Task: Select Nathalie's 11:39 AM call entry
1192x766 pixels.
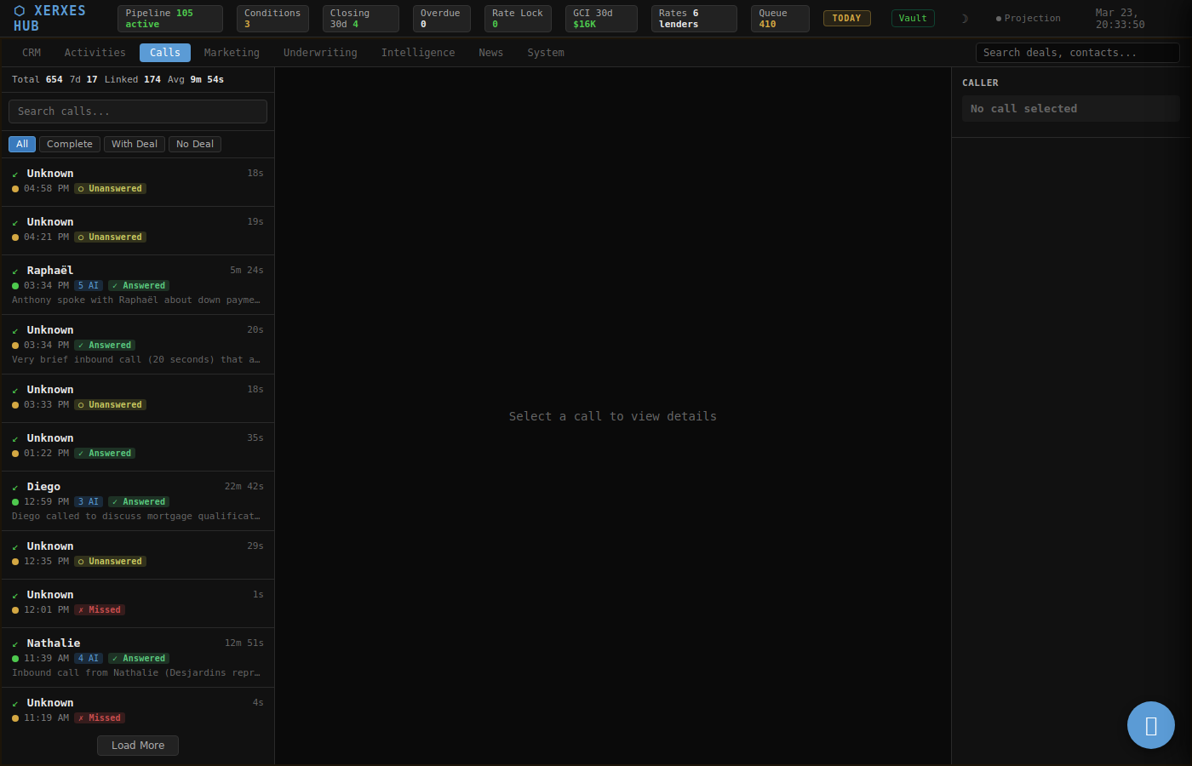Action: click(x=137, y=658)
